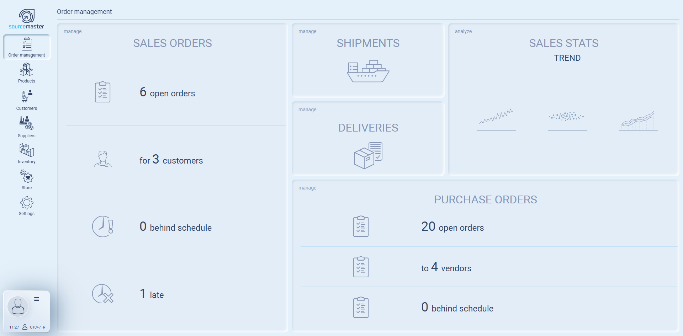
Task: Click "20 open orders" in Purchase Orders
Action: tap(452, 227)
